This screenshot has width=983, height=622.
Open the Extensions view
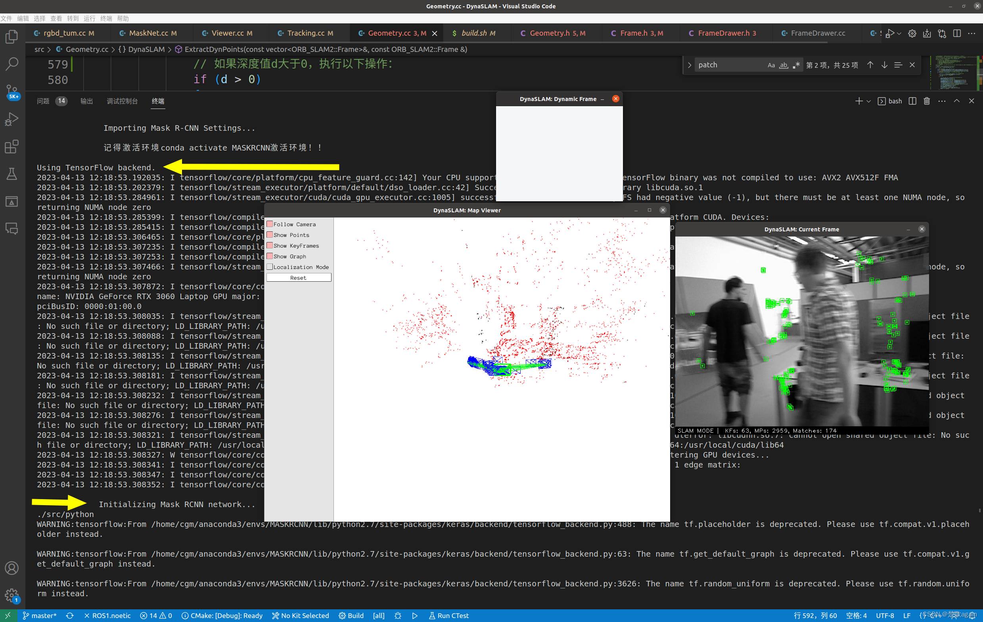point(12,147)
